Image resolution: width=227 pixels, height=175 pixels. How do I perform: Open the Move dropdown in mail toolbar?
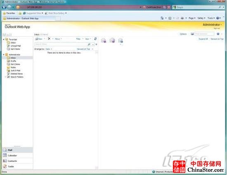(58, 39)
